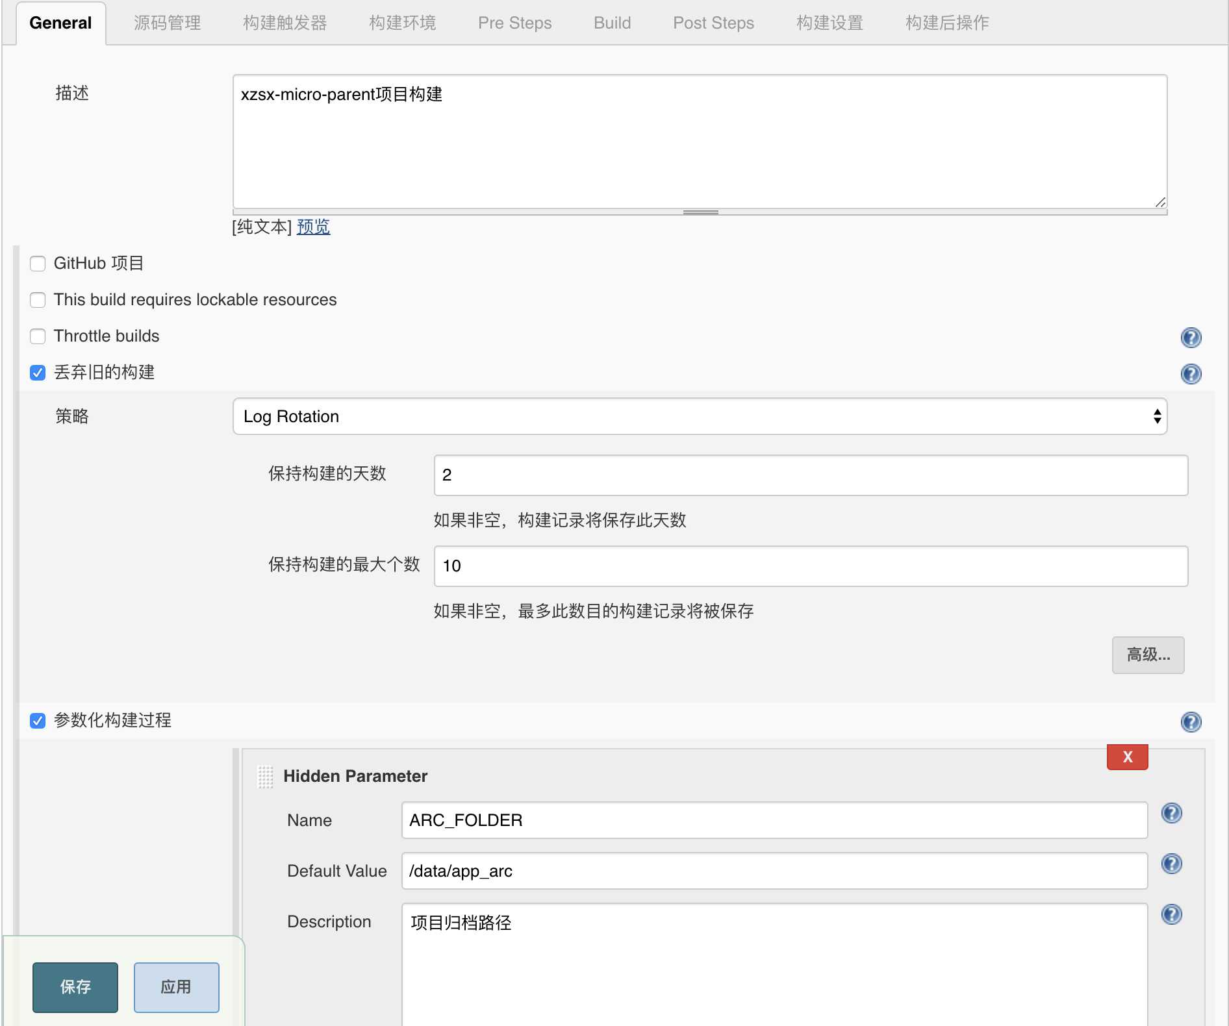Grab the Hidden Parameter drag handle
1229x1026 pixels.
coord(266,777)
